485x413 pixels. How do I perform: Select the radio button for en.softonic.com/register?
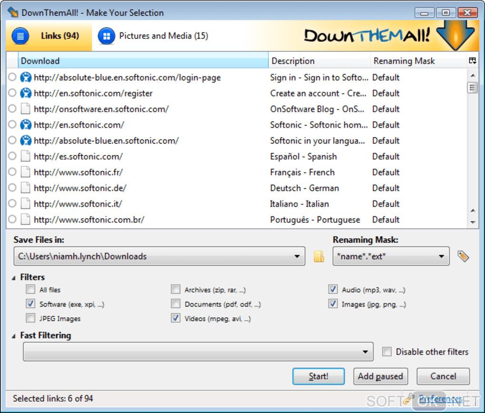(x=12, y=93)
